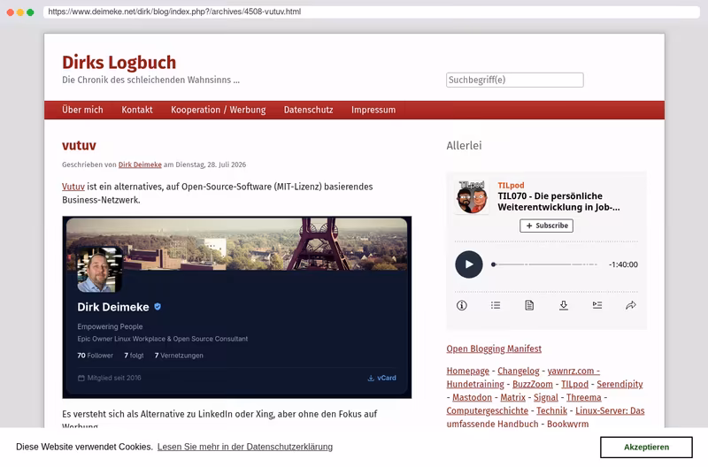
Task: Open playlist icon in podcast player
Action: 597,305
